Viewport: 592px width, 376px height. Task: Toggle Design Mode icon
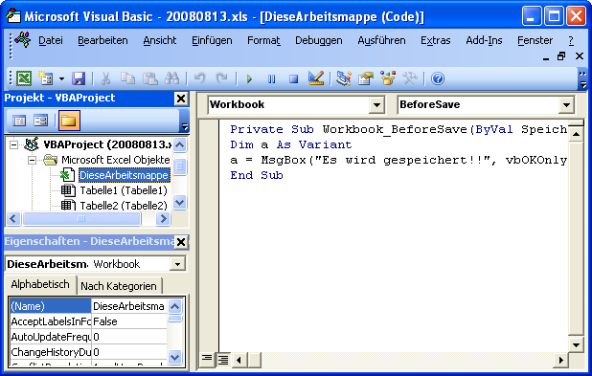coord(315,78)
